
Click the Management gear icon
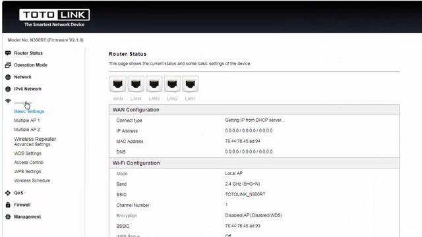(x=8, y=217)
